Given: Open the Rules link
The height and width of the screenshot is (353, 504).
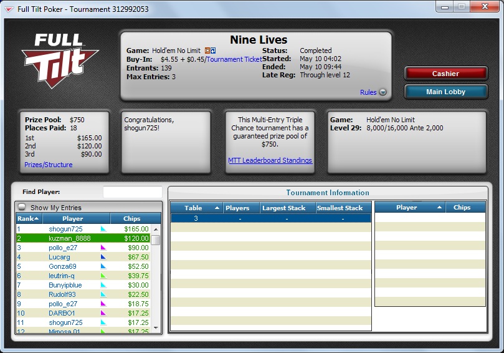Looking at the screenshot, I should pos(368,92).
